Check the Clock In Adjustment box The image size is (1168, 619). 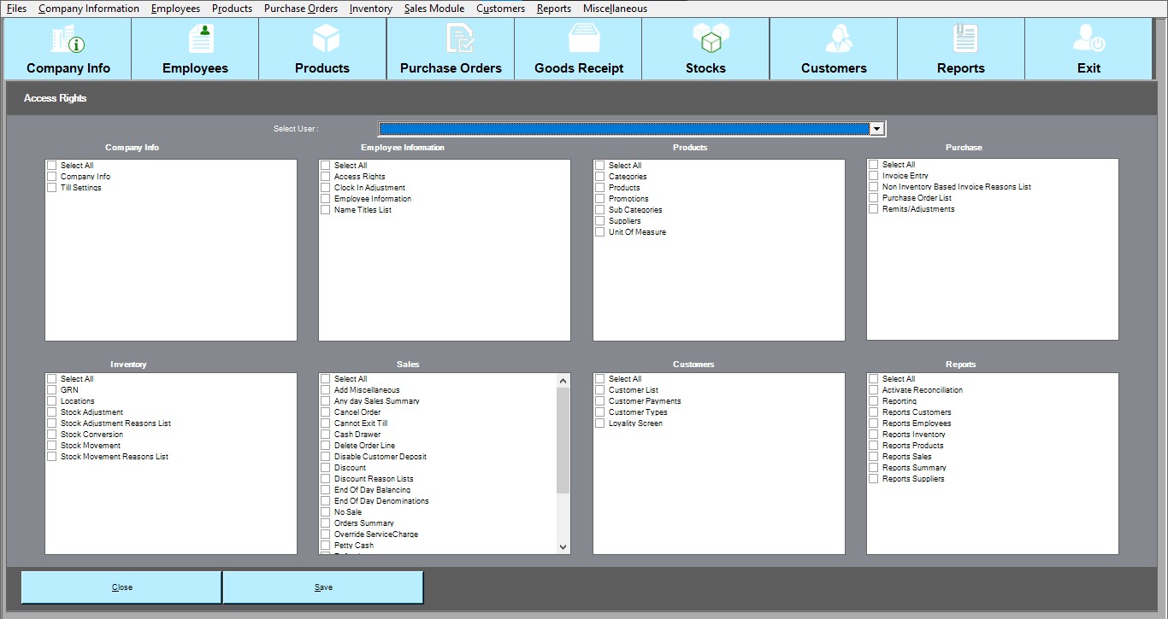coord(325,188)
